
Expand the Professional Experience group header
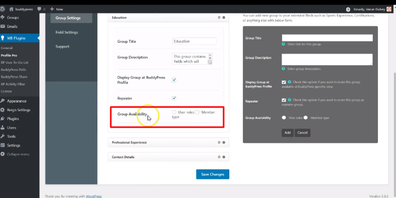point(168,143)
